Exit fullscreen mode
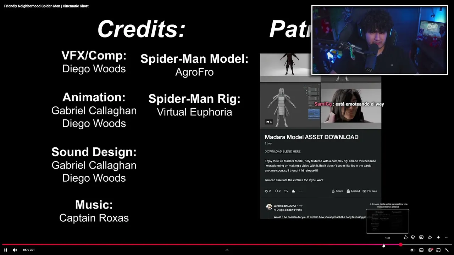Image resolution: width=454 pixels, height=255 pixels. (x=447, y=250)
